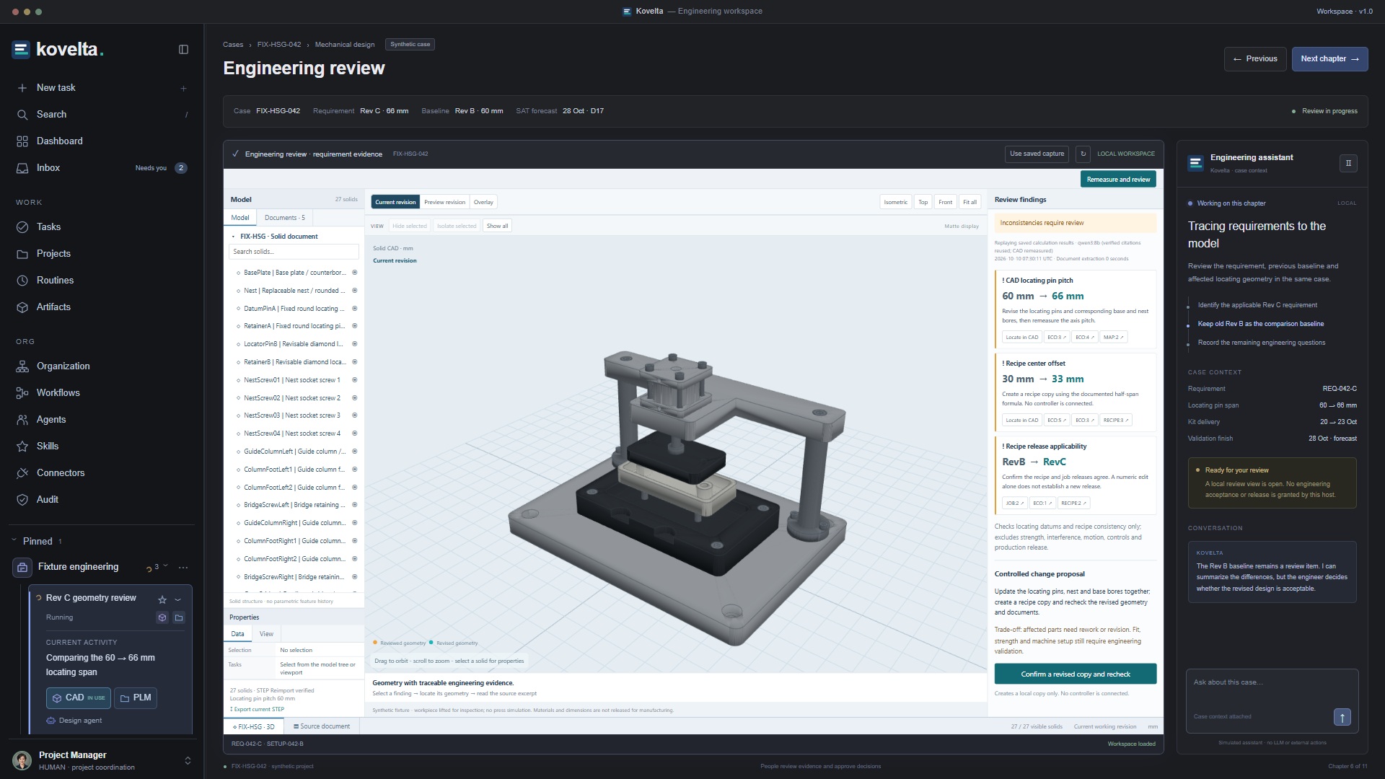
Task: Send the message with the arrow button
Action: click(x=1342, y=717)
